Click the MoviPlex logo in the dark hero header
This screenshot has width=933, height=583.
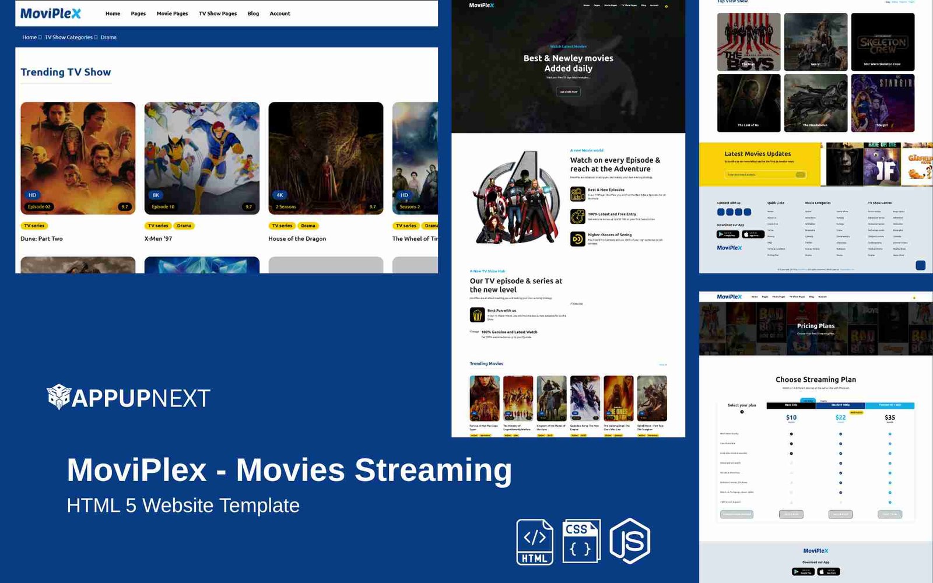tap(482, 5)
